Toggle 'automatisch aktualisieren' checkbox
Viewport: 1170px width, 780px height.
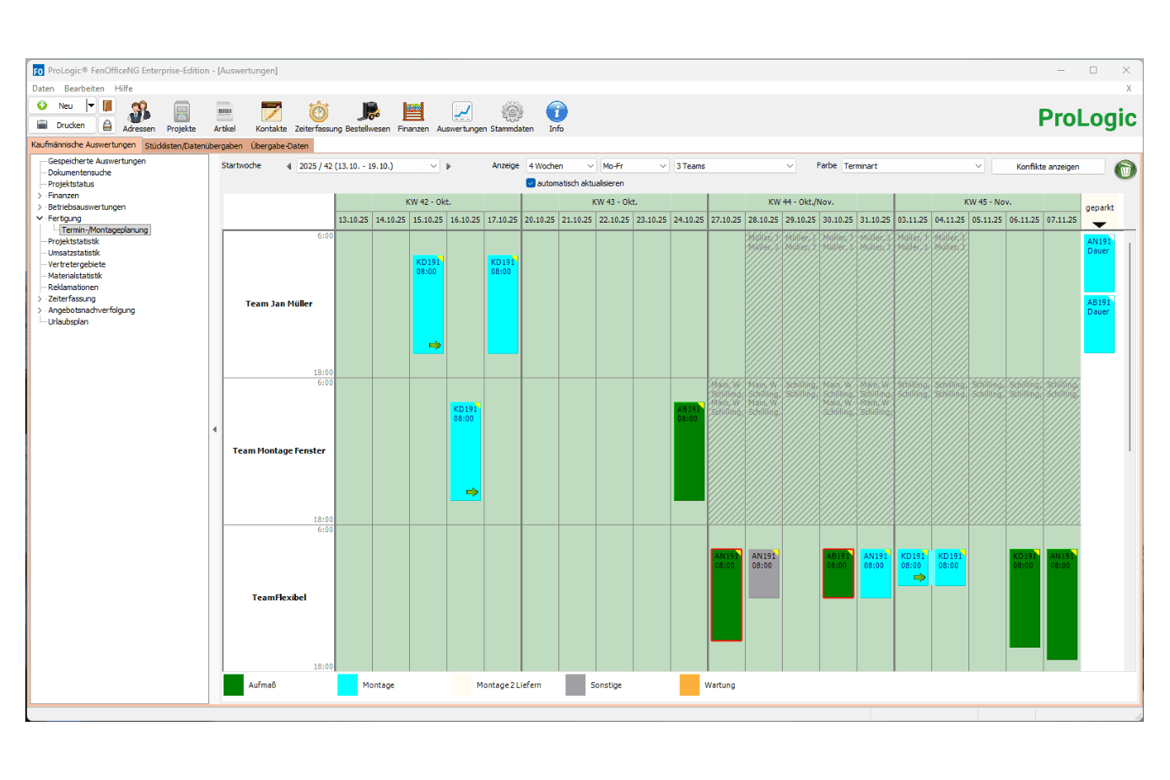(x=531, y=183)
